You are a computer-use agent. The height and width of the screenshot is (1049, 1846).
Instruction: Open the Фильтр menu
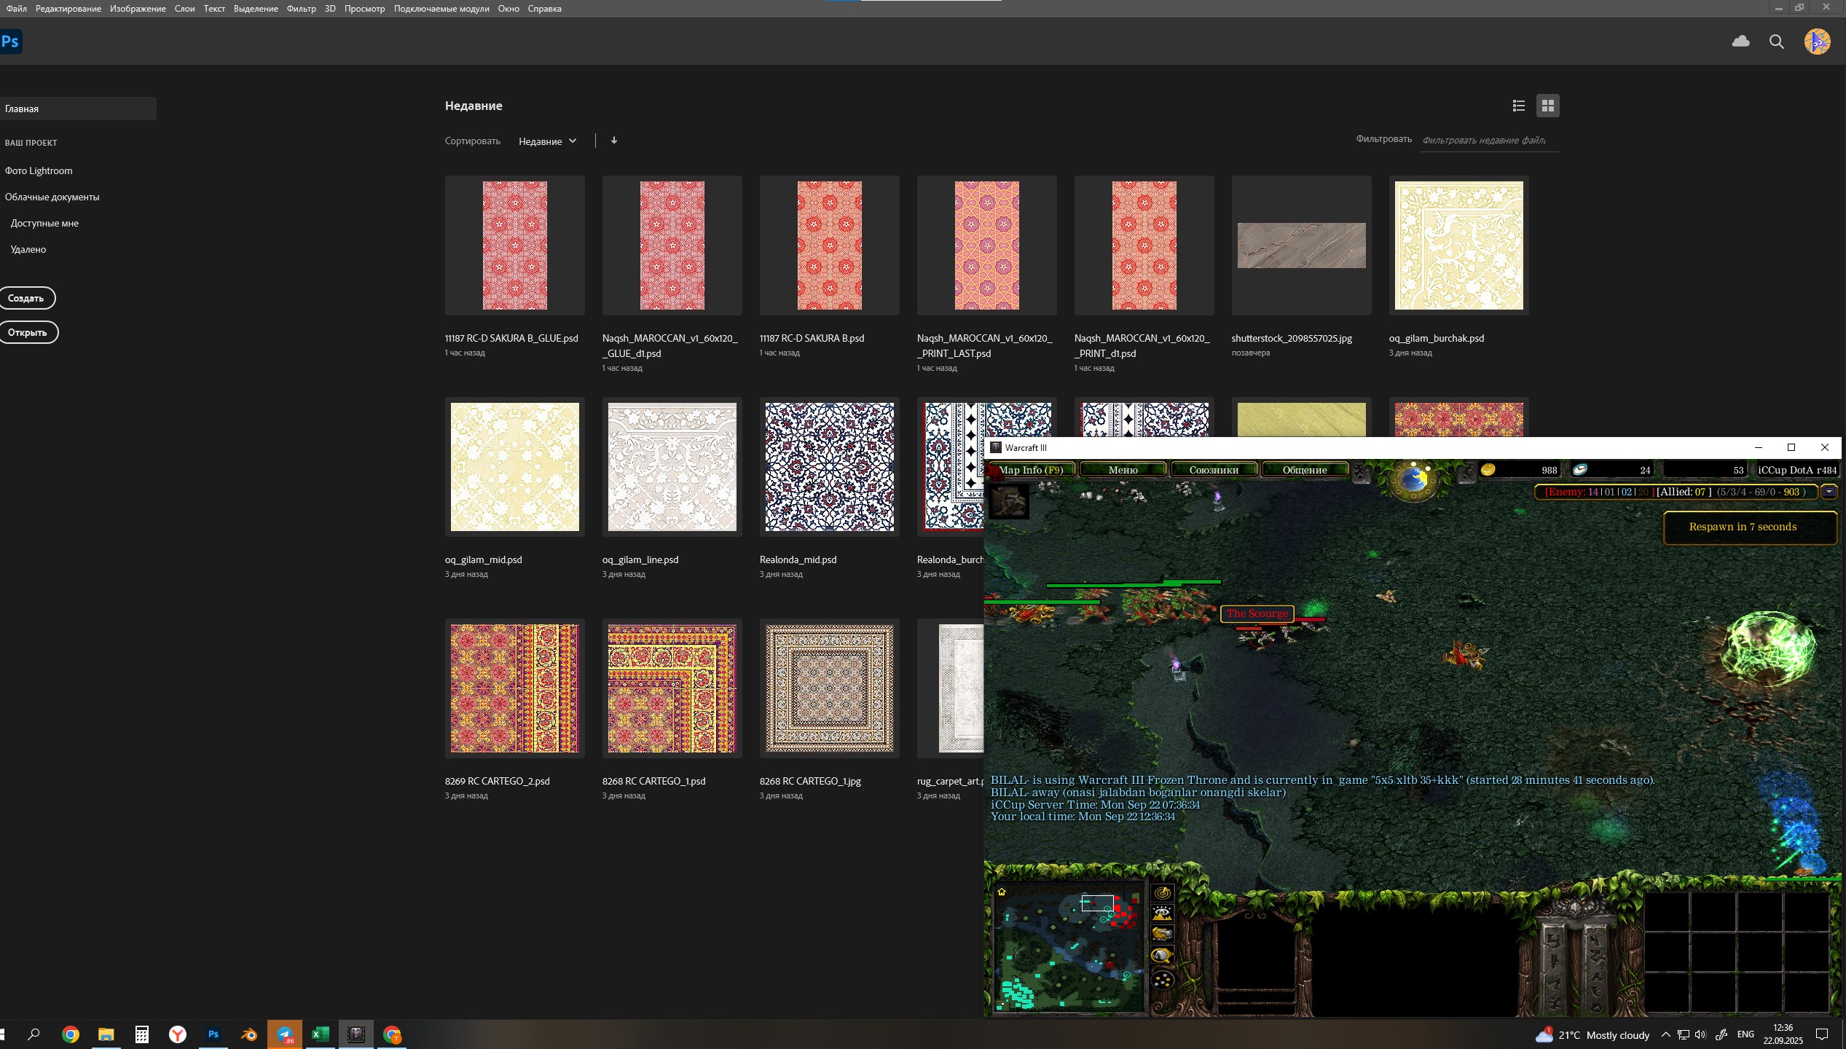pyautogui.click(x=301, y=9)
